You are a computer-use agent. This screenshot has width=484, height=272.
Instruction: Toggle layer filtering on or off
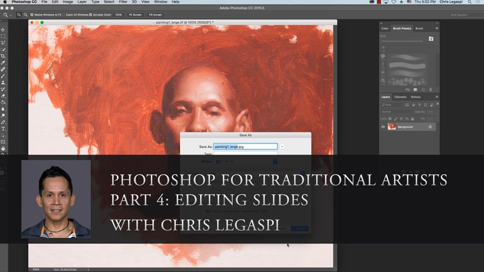(438, 105)
